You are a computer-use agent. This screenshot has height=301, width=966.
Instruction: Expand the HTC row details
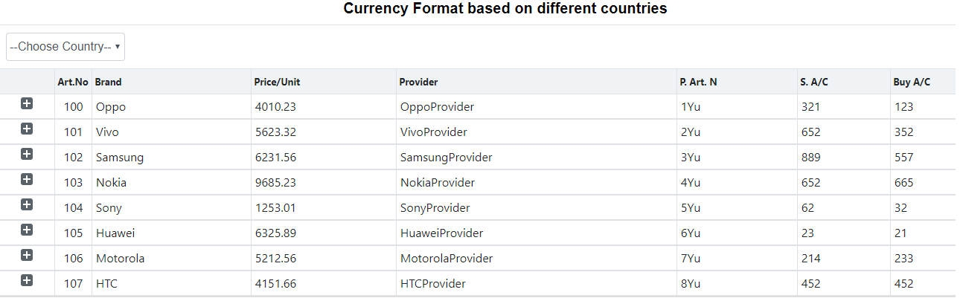pos(27,281)
